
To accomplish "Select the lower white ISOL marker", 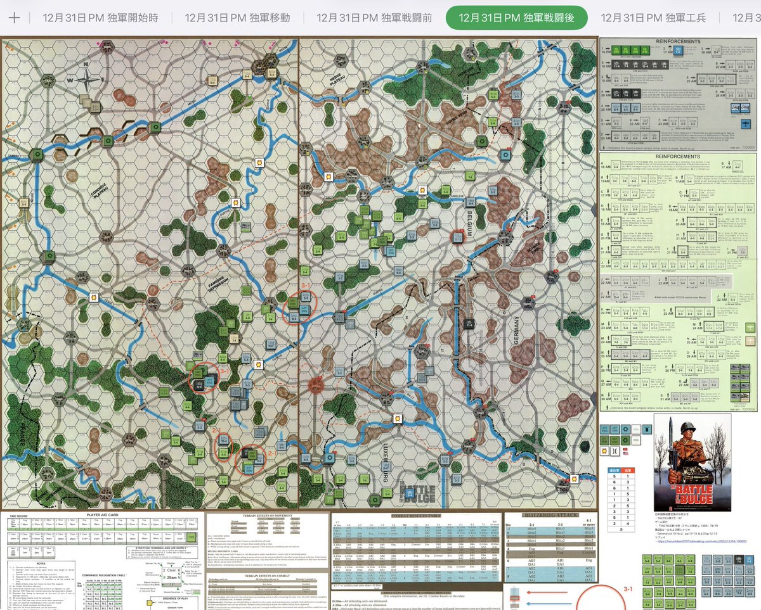I will pyautogui.click(x=636, y=440).
